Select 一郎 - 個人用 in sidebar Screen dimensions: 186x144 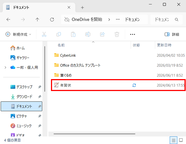(x=24, y=68)
